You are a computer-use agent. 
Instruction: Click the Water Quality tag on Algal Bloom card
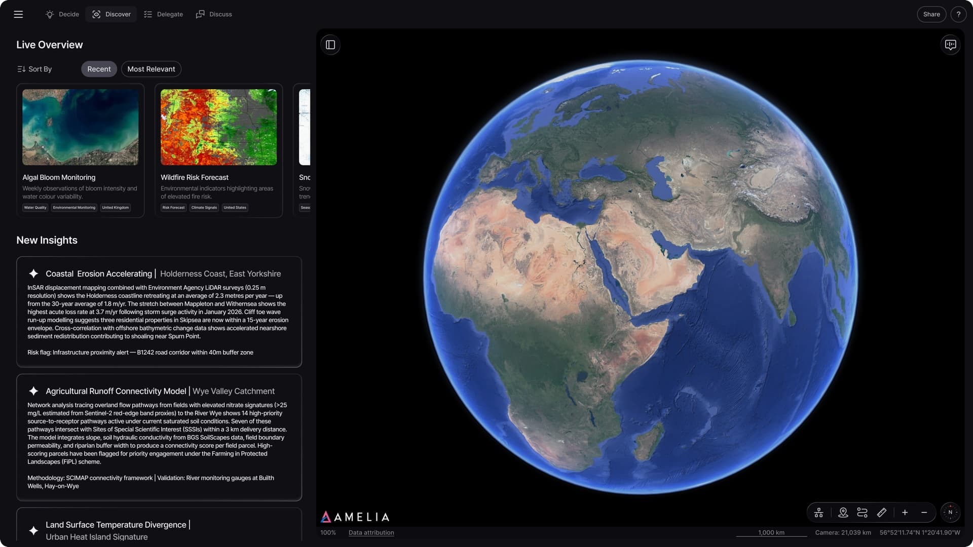(x=35, y=207)
